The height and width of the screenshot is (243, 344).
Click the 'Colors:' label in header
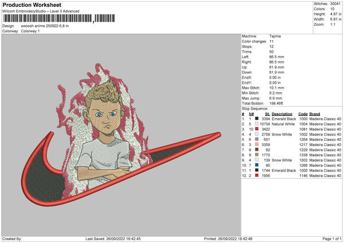[x=319, y=9]
